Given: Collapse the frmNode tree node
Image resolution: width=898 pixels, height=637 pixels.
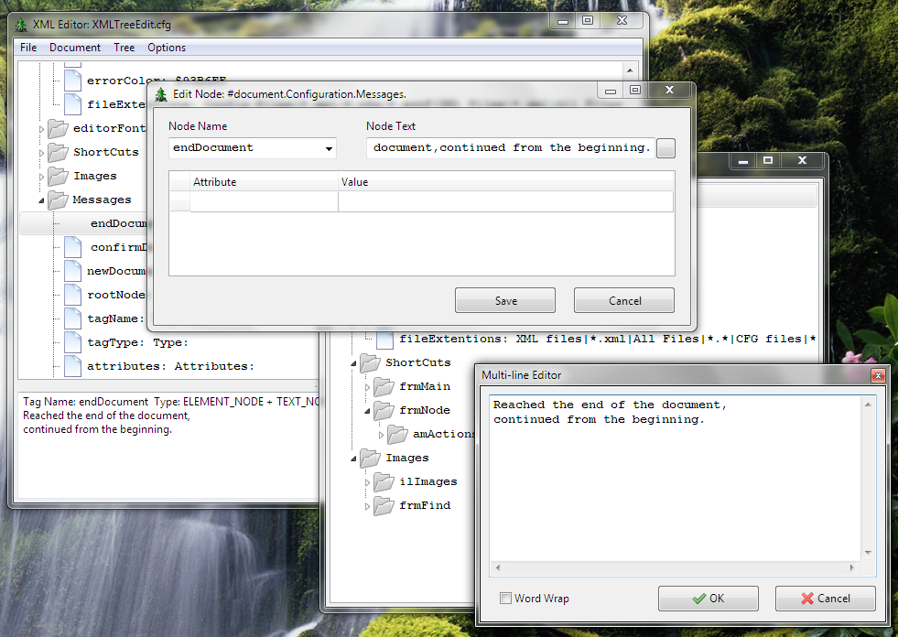Looking at the screenshot, I should click(367, 411).
